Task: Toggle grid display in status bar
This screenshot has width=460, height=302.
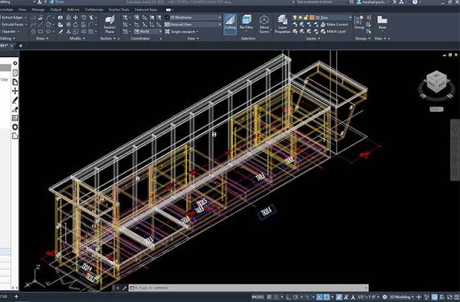Action: pyautogui.click(x=269, y=297)
